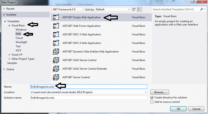Select the WCF template category
Screen dimensions: 208x114
(x=18, y=50)
